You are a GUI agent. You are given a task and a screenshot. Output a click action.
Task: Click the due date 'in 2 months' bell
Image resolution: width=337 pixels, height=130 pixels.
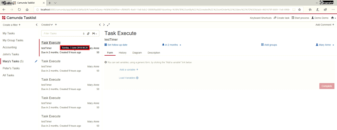[170, 45]
